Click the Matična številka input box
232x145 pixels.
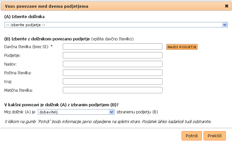112,90
